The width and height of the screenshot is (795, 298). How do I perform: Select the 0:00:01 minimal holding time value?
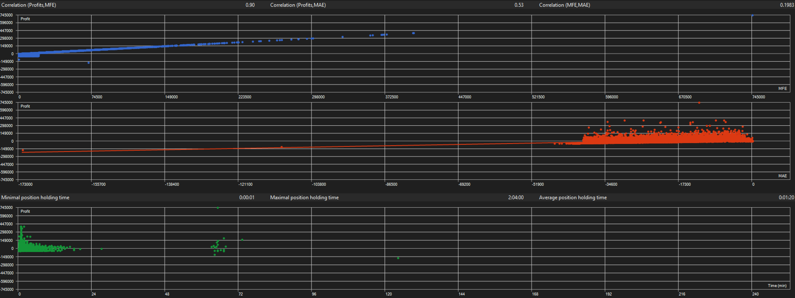[x=247, y=198]
